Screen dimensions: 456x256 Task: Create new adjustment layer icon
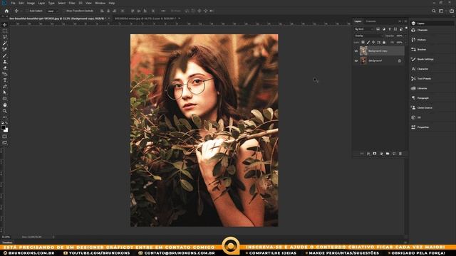pyautogui.click(x=381, y=154)
